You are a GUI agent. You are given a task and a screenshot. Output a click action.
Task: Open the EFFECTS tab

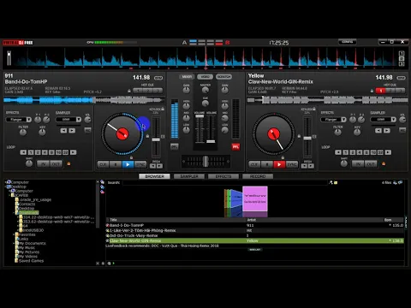[223, 176]
